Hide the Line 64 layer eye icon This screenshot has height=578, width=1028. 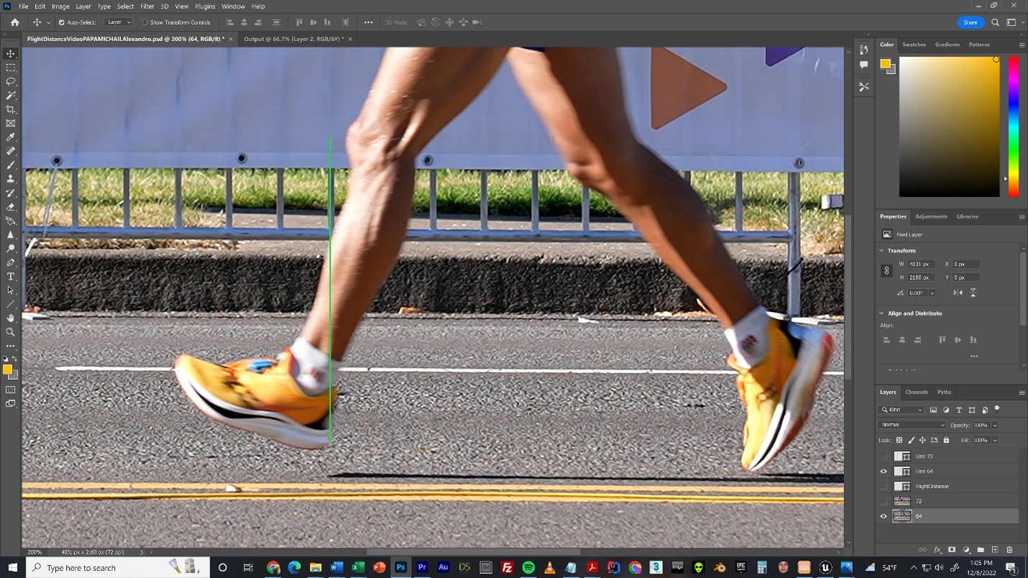tap(884, 472)
